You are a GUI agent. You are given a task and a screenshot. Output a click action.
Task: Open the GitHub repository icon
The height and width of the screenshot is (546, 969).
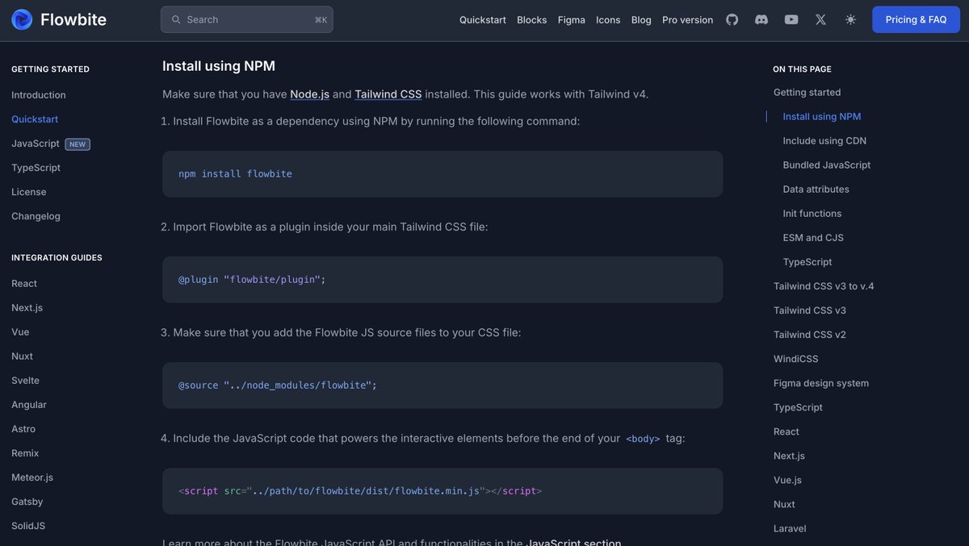tap(732, 19)
